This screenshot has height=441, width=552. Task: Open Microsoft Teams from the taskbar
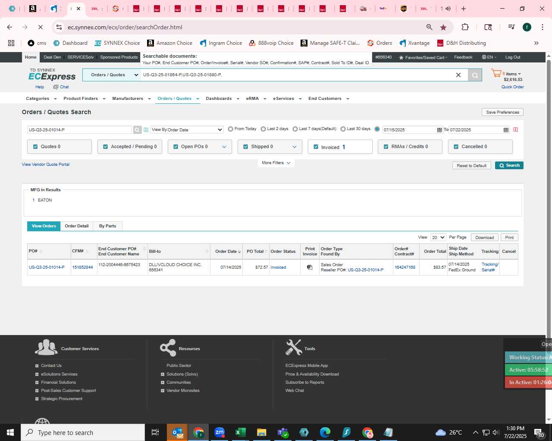pos(283,432)
